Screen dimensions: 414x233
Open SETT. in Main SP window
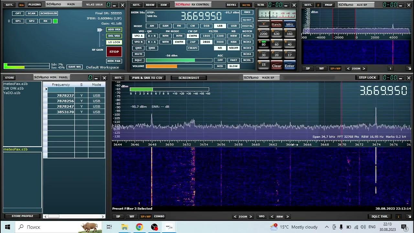(x=118, y=78)
